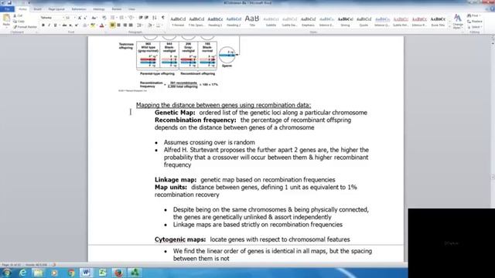Click the Decrease Indent icon
Viewport: 495px width, 278px height.
tap(141, 18)
